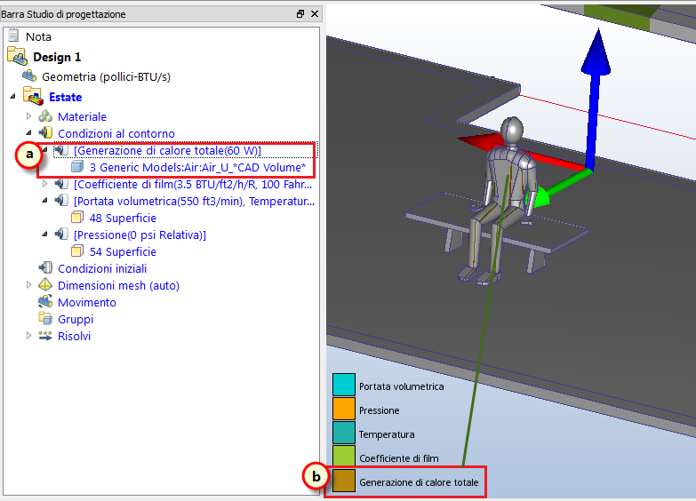Click the brown Generazione di calore totale swatch

[344, 481]
